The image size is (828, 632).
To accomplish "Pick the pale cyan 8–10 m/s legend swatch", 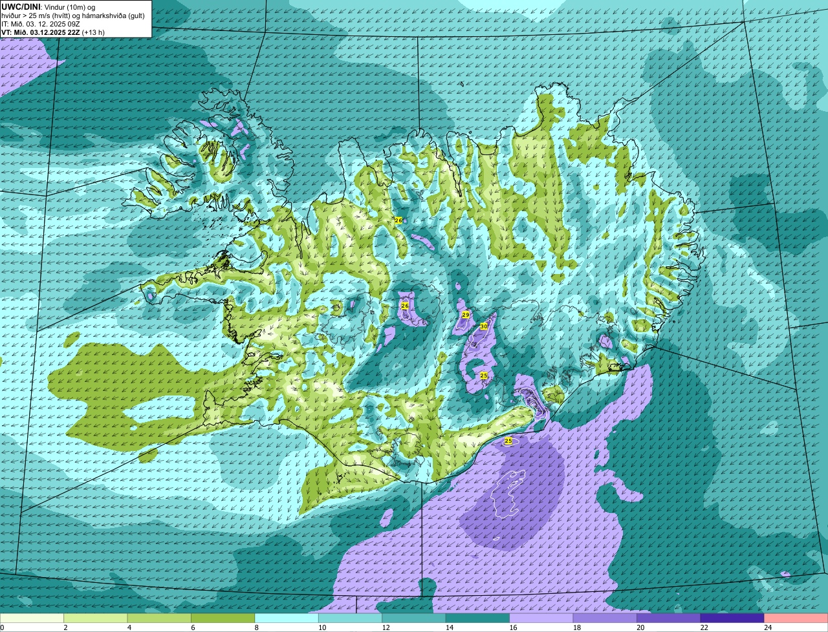I will pyautogui.click(x=287, y=618).
